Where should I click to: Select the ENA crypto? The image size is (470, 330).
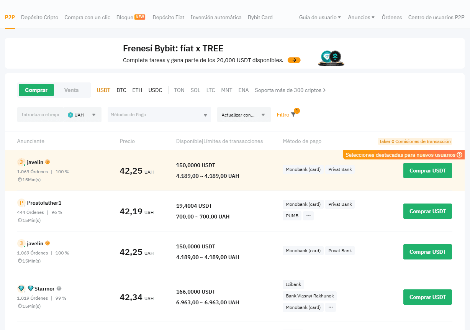pyautogui.click(x=244, y=90)
